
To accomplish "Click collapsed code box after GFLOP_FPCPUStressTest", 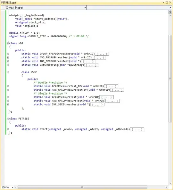I will pos(102,54).
